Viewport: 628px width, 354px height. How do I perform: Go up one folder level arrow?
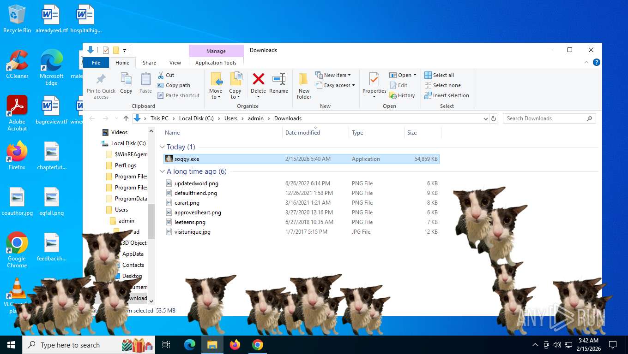(126, 118)
